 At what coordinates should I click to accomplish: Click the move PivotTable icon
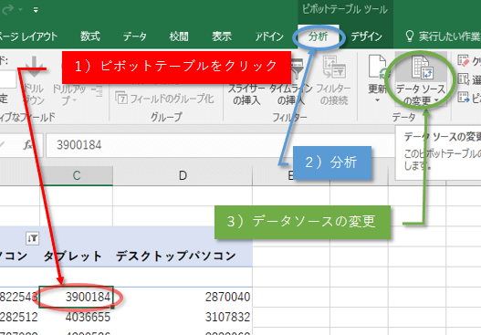[x=464, y=98]
